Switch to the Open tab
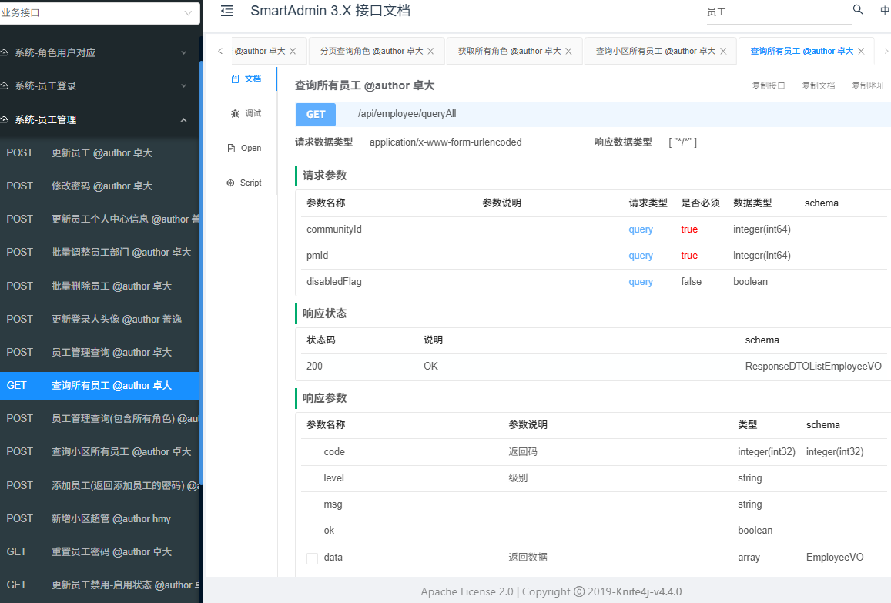Image resolution: width=891 pixels, height=603 pixels. 244,149
